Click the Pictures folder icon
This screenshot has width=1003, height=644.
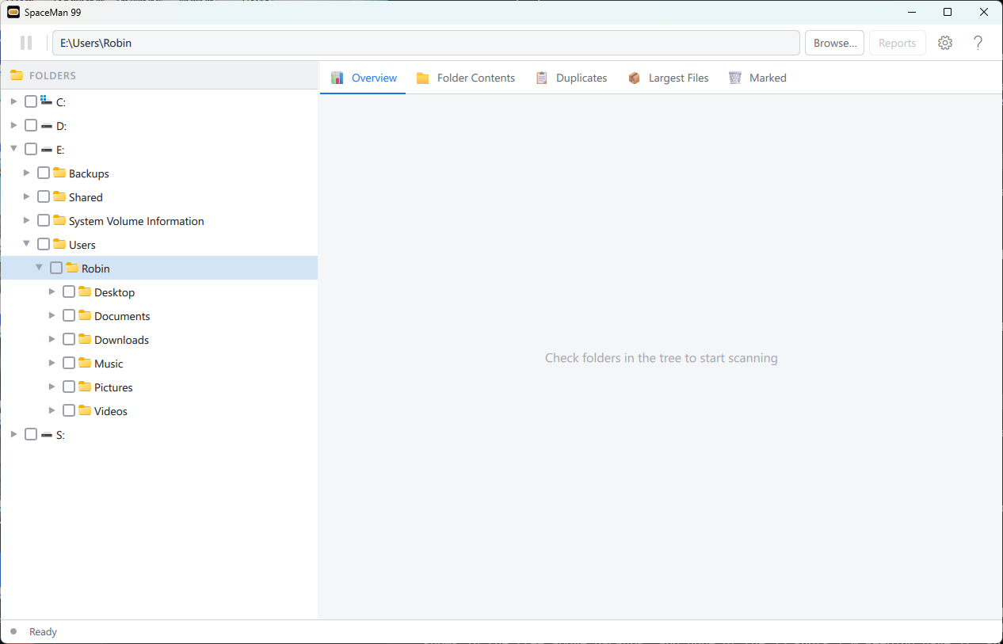[85, 387]
